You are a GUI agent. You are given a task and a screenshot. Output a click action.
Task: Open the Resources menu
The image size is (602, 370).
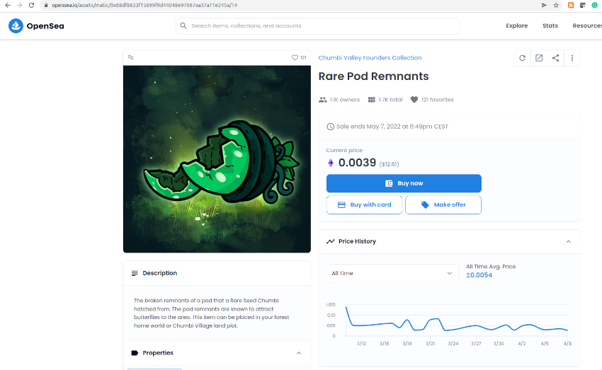(x=587, y=25)
